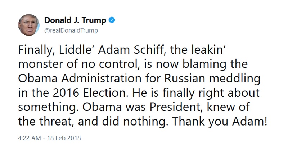The height and width of the screenshot is (151, 288).
Task: Click the words "Russian meddling" in tweet
Action: click(212, 78)
